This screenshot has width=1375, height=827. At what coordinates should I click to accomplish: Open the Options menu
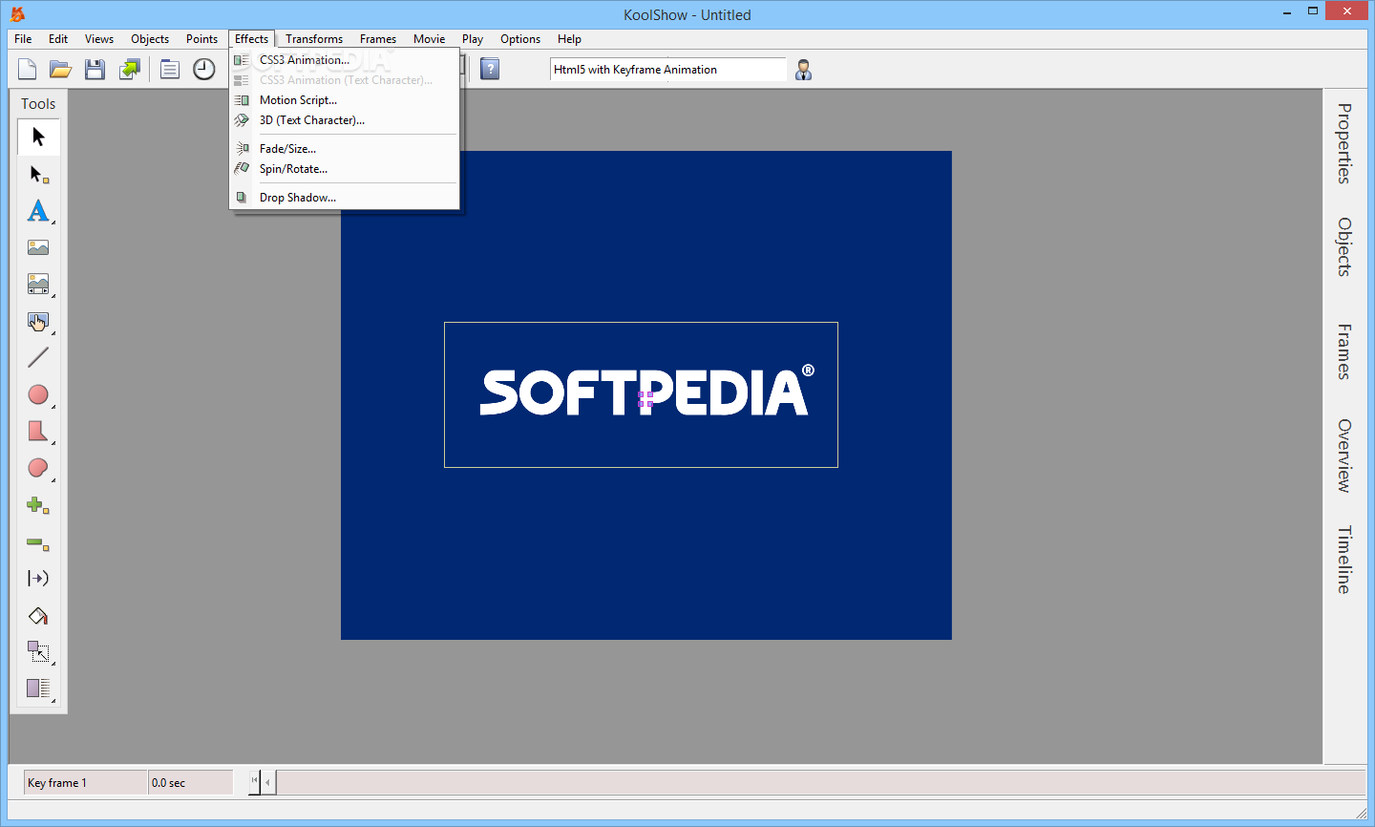[520, 39]
